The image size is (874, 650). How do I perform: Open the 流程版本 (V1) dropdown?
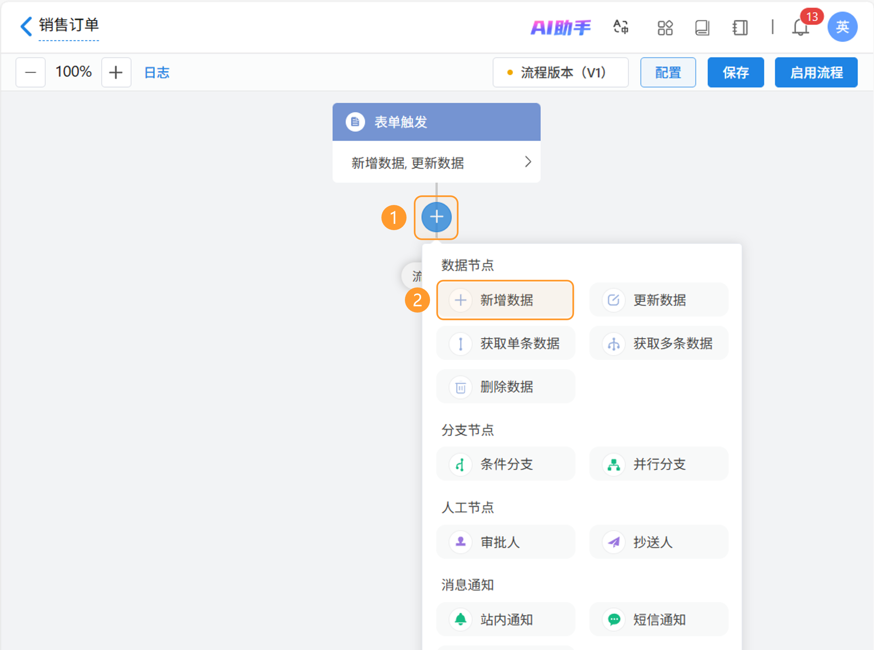(x=560, y=73)
